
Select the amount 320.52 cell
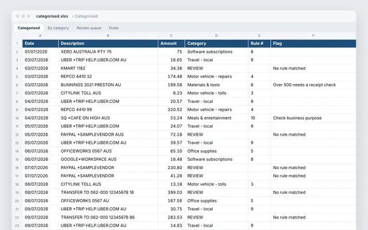pyautogui.click(x=171, y=110)
